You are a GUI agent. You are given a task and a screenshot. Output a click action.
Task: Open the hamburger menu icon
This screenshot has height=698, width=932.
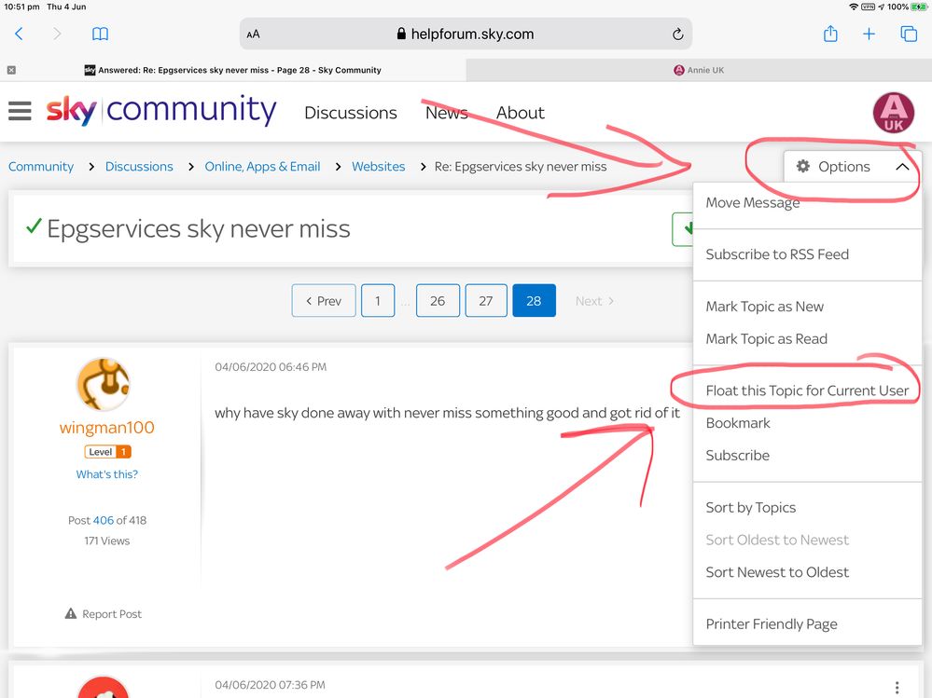click(20, 112)
